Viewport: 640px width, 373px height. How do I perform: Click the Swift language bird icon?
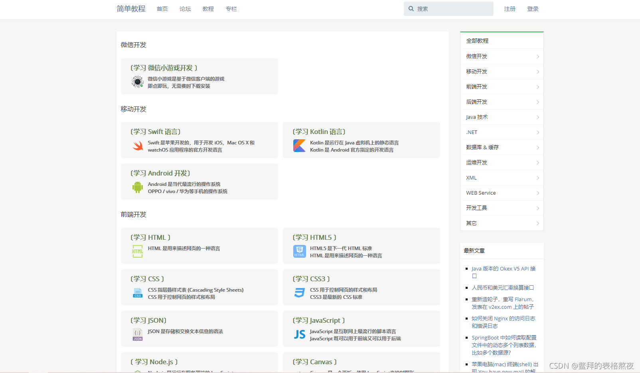point(138,146)
